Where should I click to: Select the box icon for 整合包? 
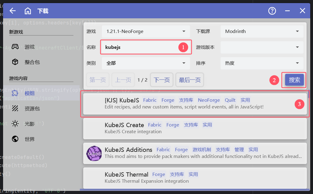[15, 62]
